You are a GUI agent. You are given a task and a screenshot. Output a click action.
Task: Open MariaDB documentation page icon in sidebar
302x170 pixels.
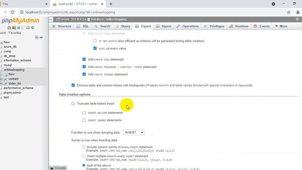(23, 28)
